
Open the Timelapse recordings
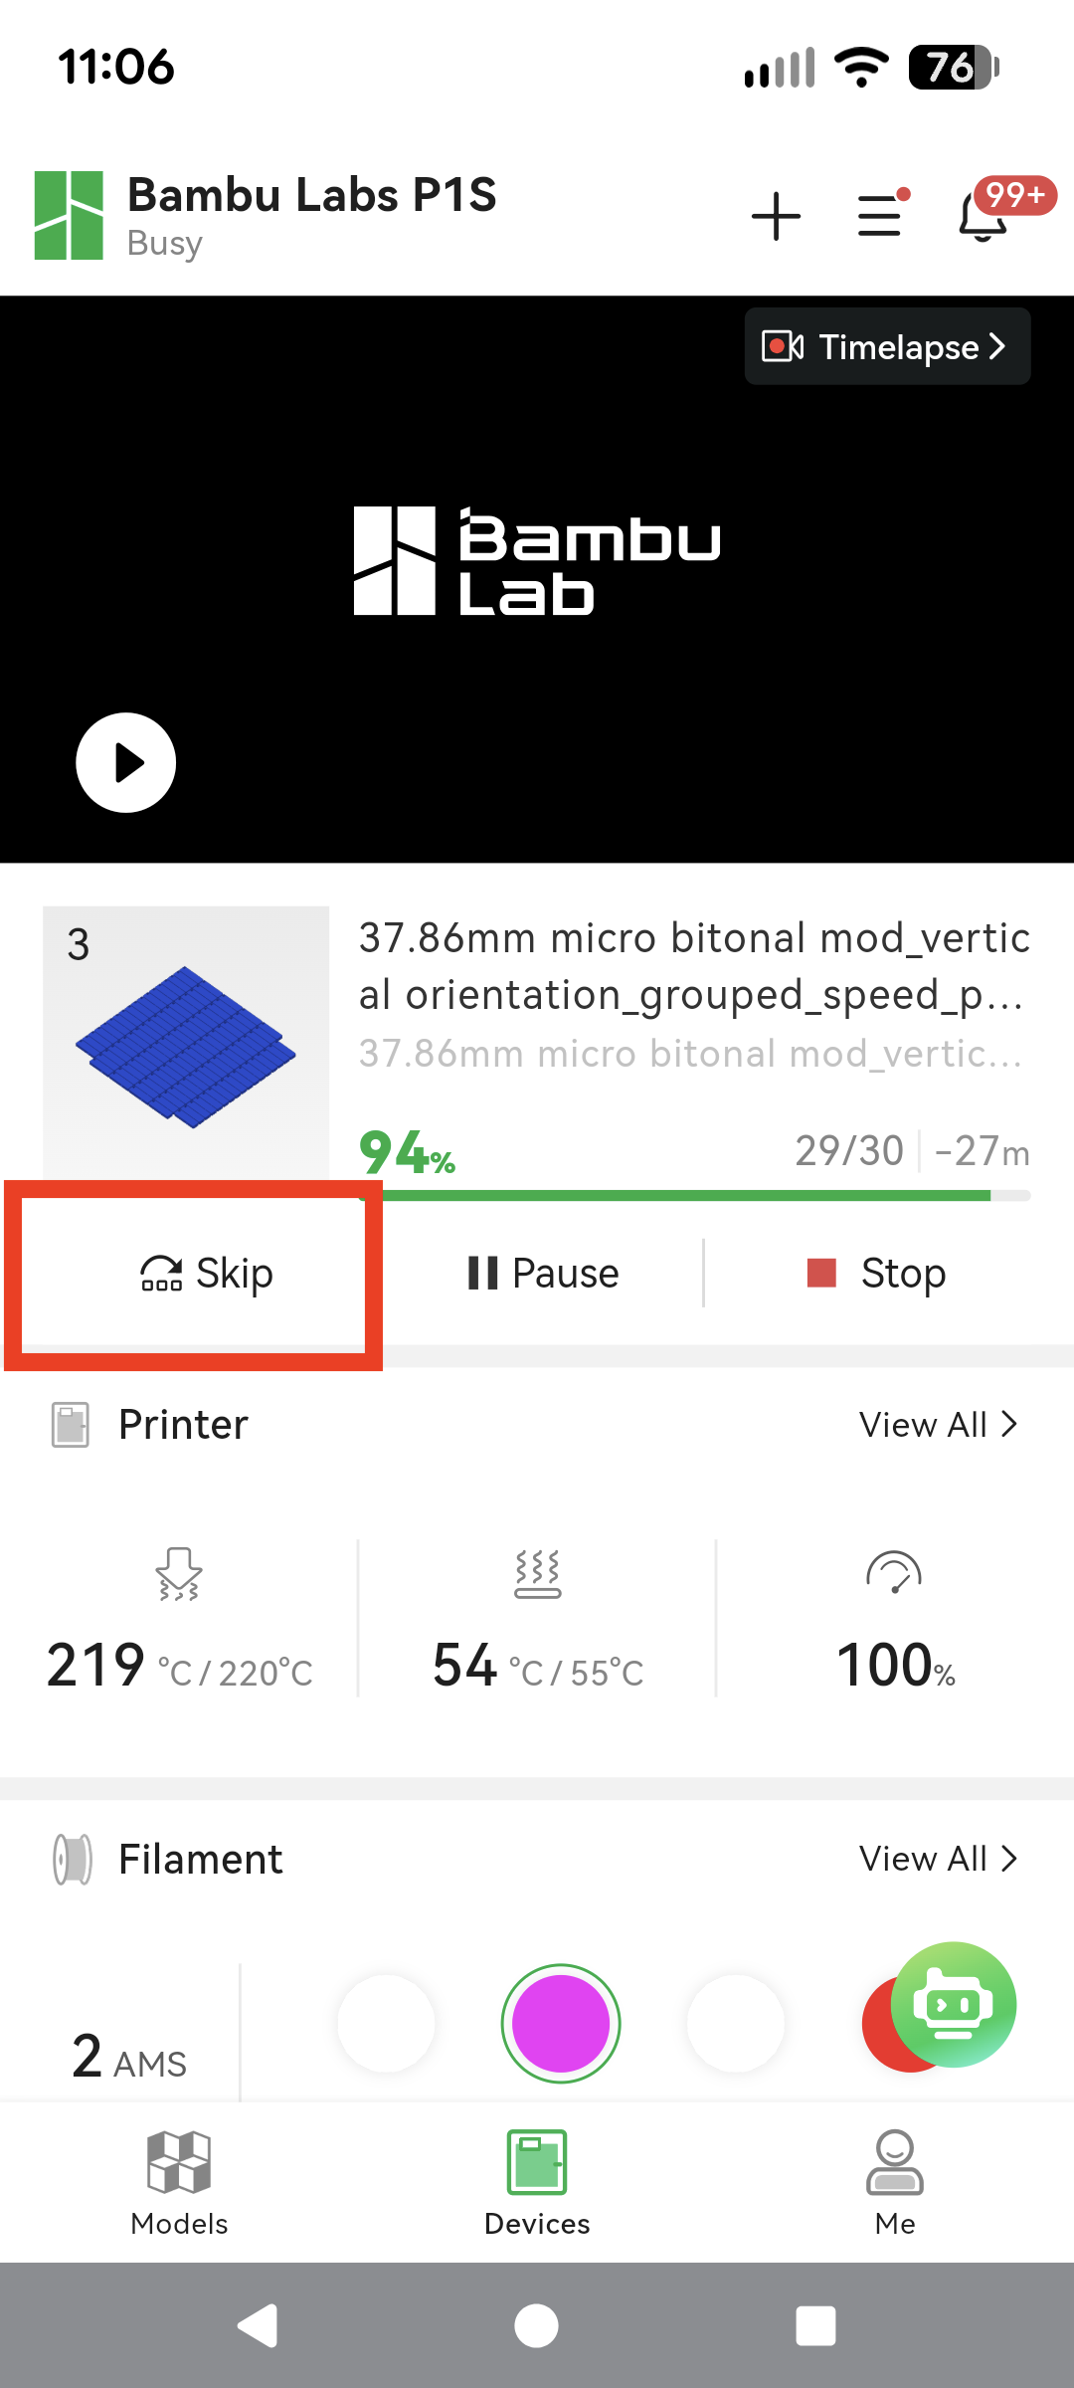click(887, 346)
